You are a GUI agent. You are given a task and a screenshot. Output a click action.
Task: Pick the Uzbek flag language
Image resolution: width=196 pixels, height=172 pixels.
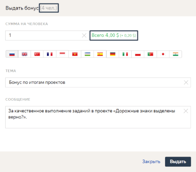(x=88, y=54)
